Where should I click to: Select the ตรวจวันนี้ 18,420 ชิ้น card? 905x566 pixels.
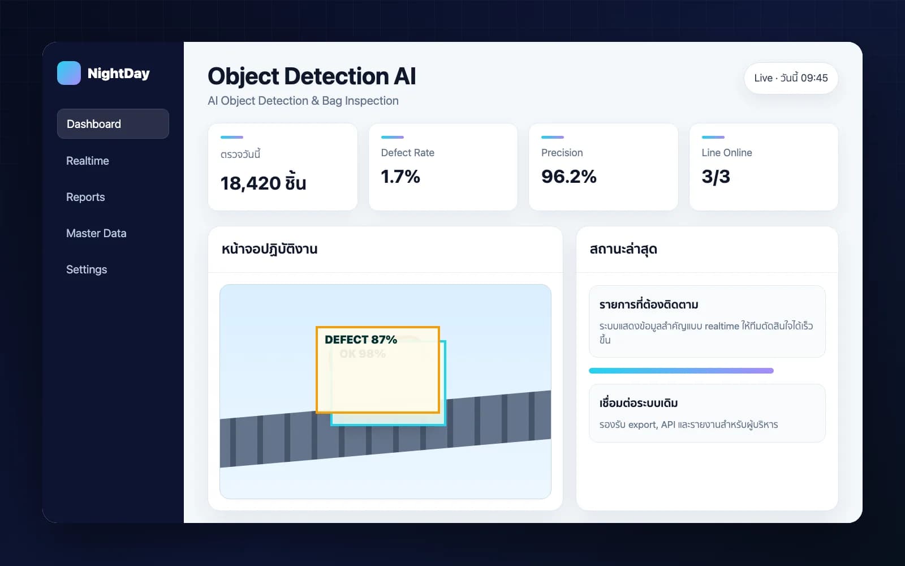[x=283, y=167]
